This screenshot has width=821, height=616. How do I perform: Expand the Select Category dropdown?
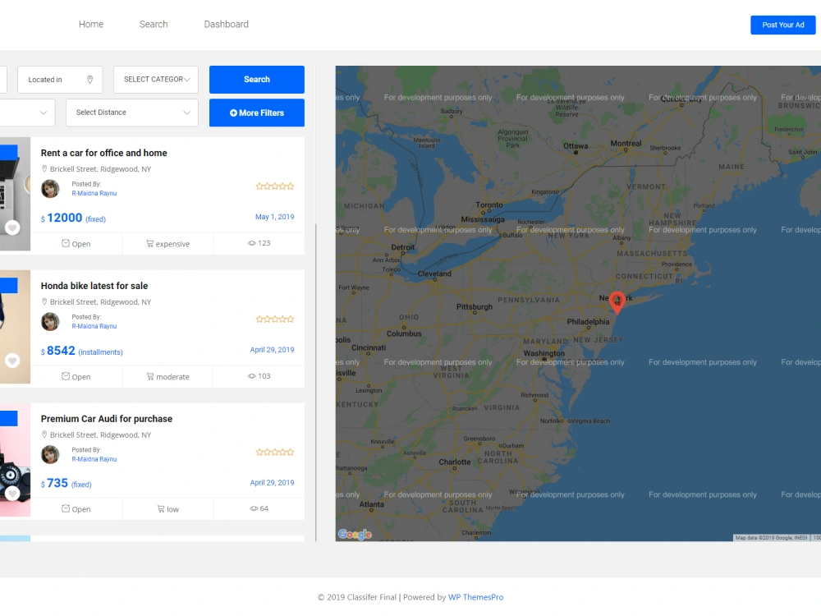[156, 80]
